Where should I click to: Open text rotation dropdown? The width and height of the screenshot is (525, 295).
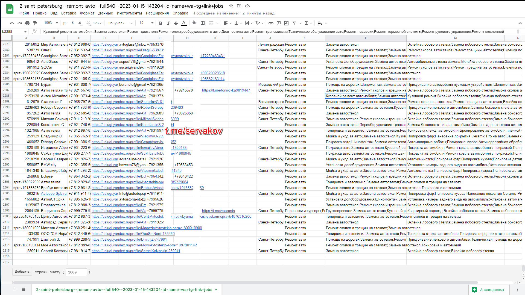259,23
